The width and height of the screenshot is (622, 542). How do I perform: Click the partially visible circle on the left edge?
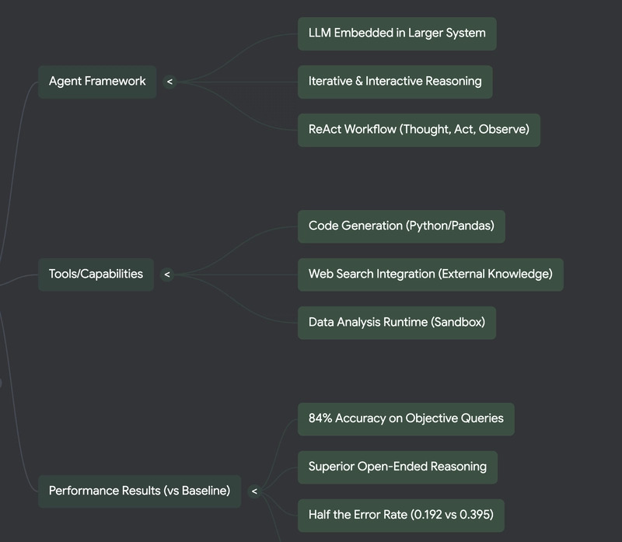1,383
